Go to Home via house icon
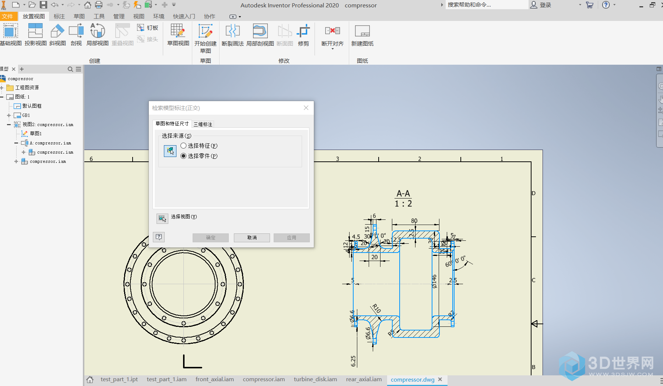 tap(88, 5)
